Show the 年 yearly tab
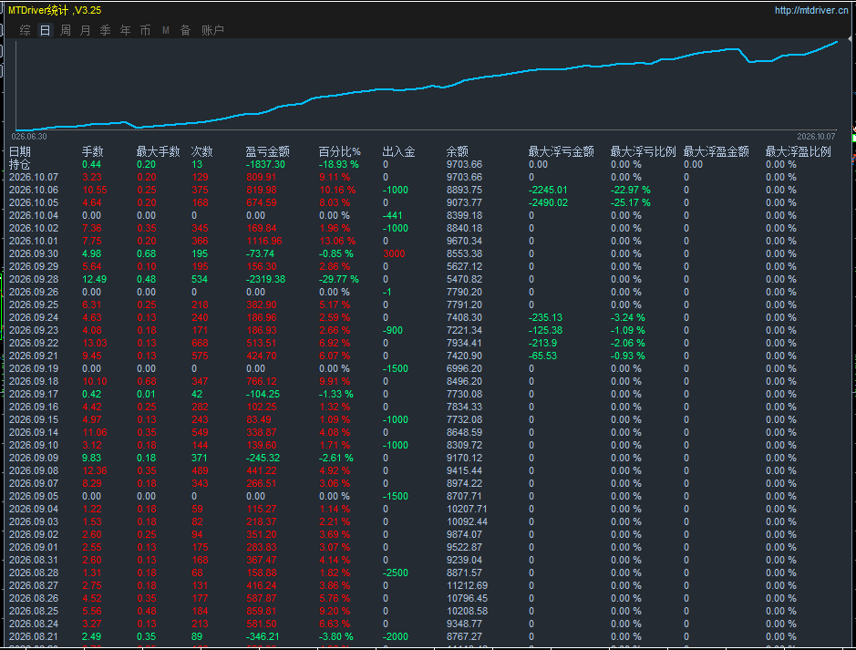Image resolution: width=856 pixels, height=650 pixels. [126, 31]
